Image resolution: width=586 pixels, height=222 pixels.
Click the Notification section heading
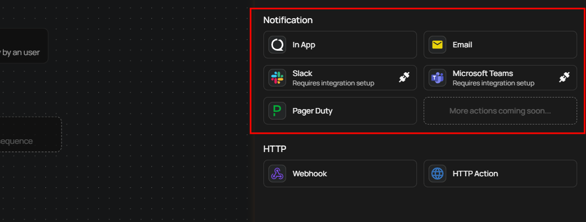(x=288, y=20)
